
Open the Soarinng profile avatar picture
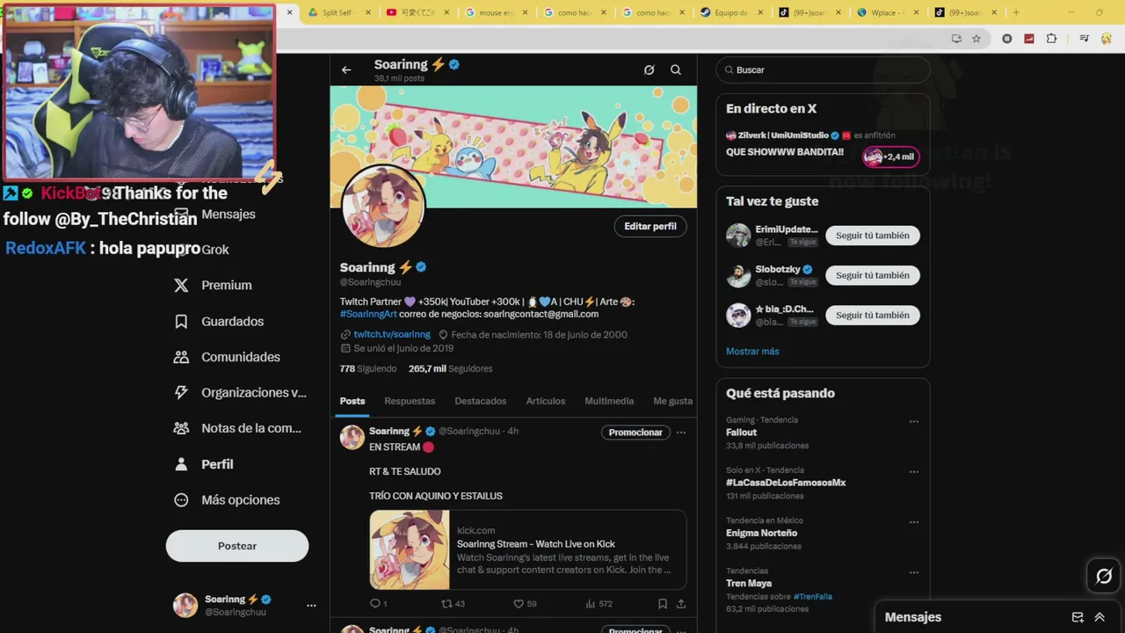click(383, 207)
